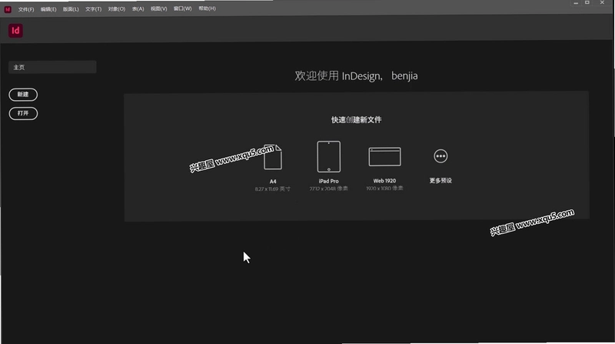Click the A4 label text
Screen dimensions: 615x344
273,182
